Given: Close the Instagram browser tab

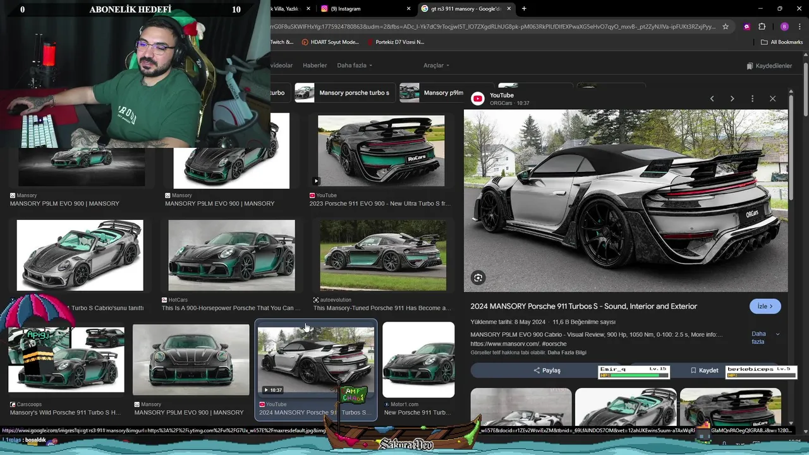Looking at the screenshot, I should (x=408, y=9).
